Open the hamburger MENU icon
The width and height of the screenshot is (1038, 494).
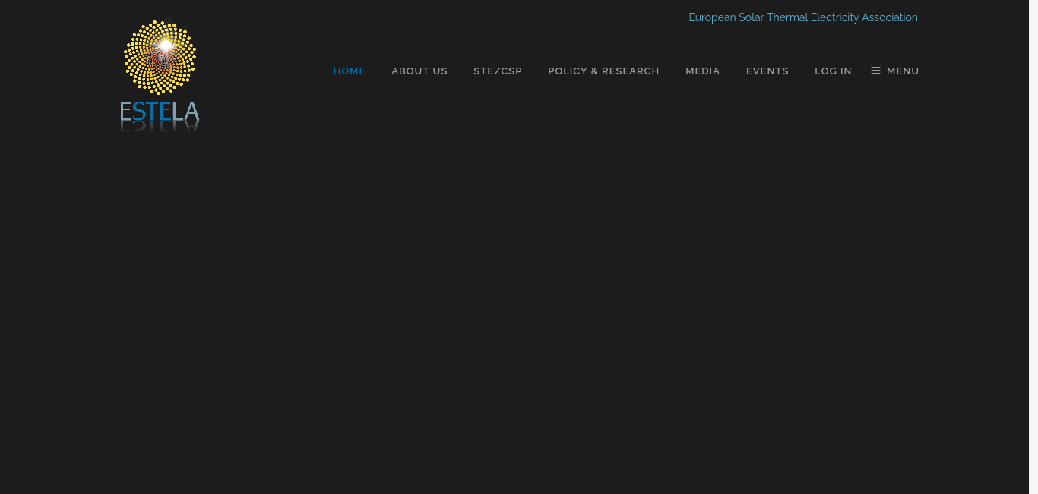(x=895, y=71)
